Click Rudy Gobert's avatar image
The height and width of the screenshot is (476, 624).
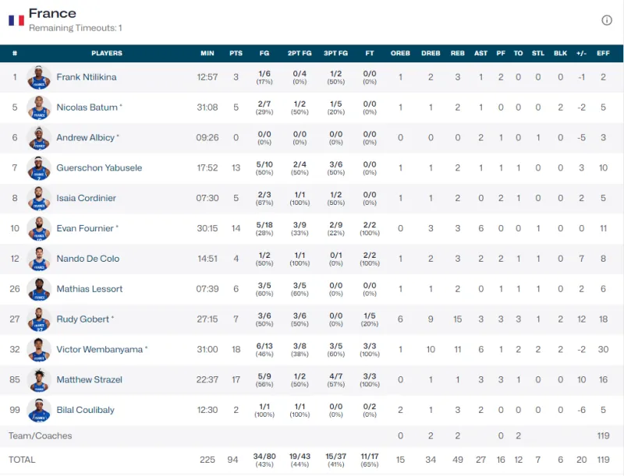pos(38,319)
